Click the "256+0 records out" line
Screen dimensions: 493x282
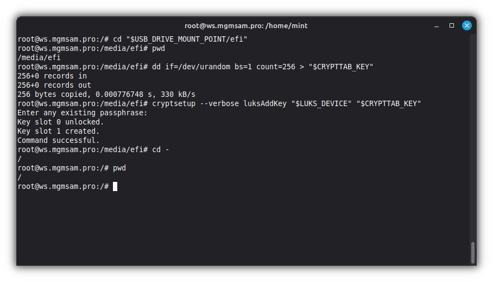(x=54, y=85)
